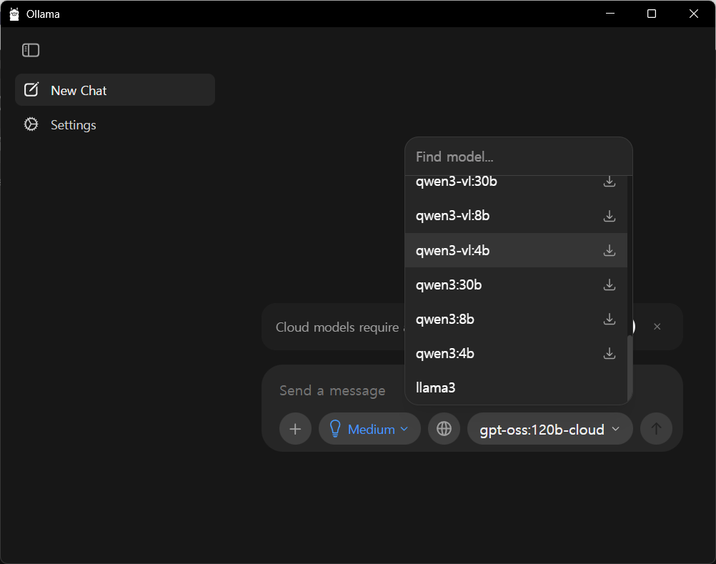Add attachment with plus button
The height and width of the screenshot is (564, 716).
pos(295,429)
